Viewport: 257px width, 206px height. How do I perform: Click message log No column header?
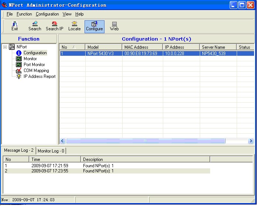pos(16,159)
